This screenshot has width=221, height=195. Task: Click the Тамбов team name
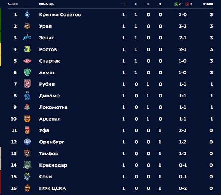point(49,153)
